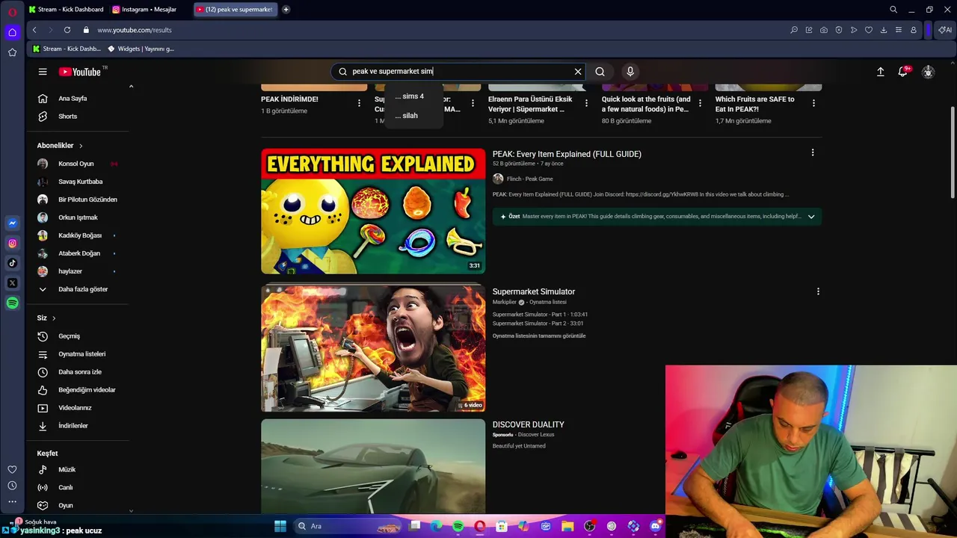The image size is (957, 538).
Task: Open more options for Supermarket Simulator playlist
Action: click(818, 291)
